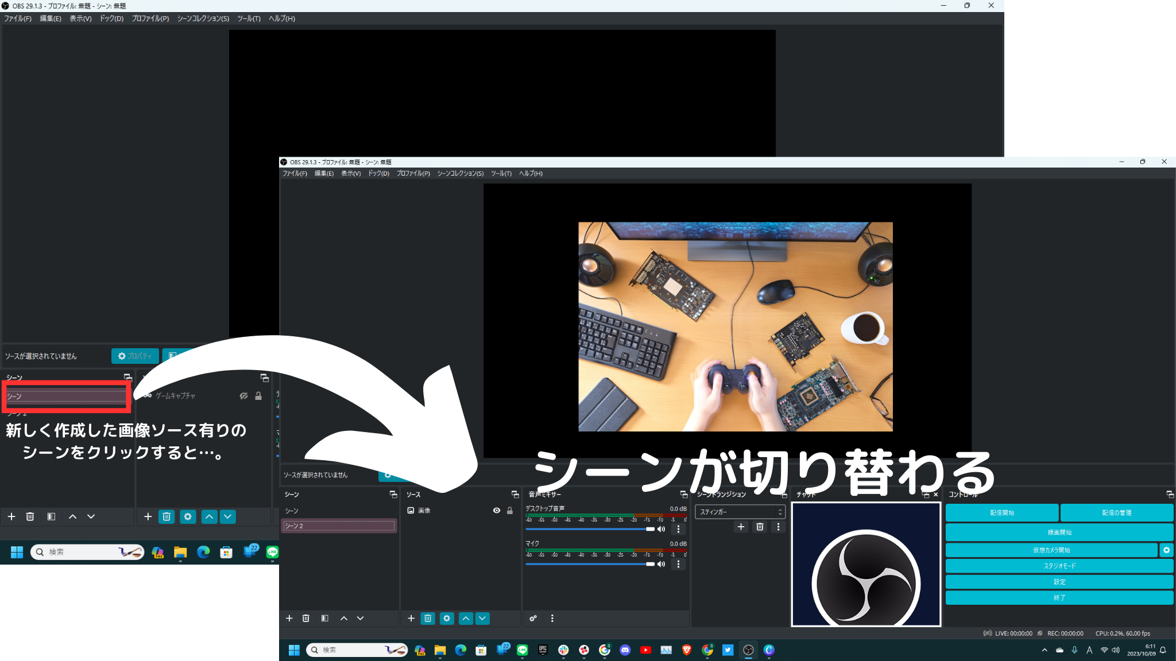The image size is (1176, 661).
Task: Open transition properties three-dot menu
Action: pos(778,527)
